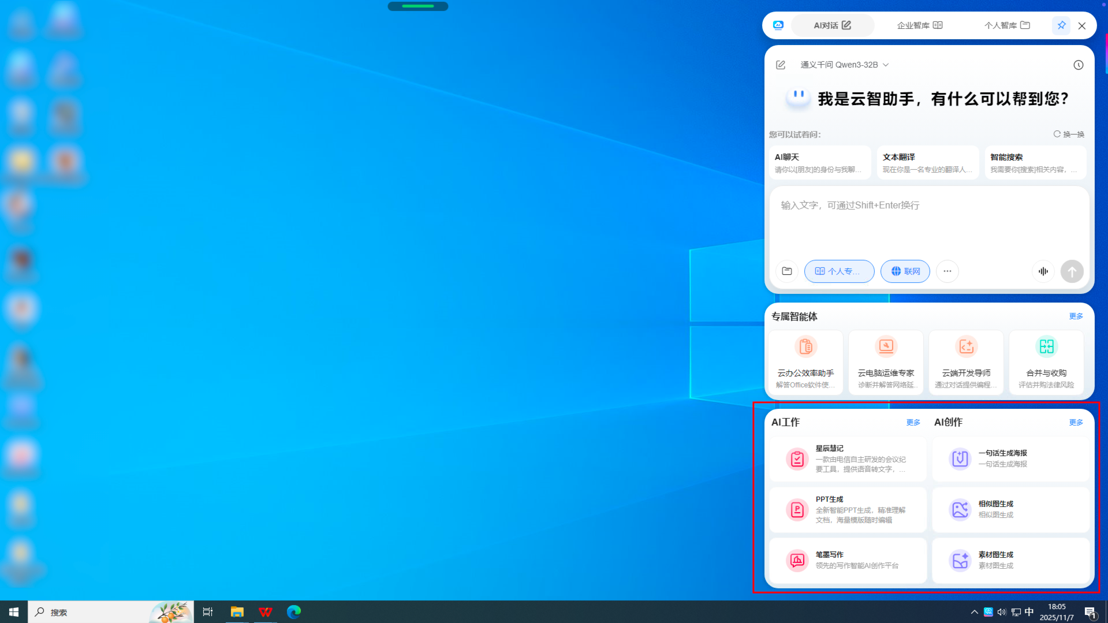Click the folder upload icon

(786, 271)
